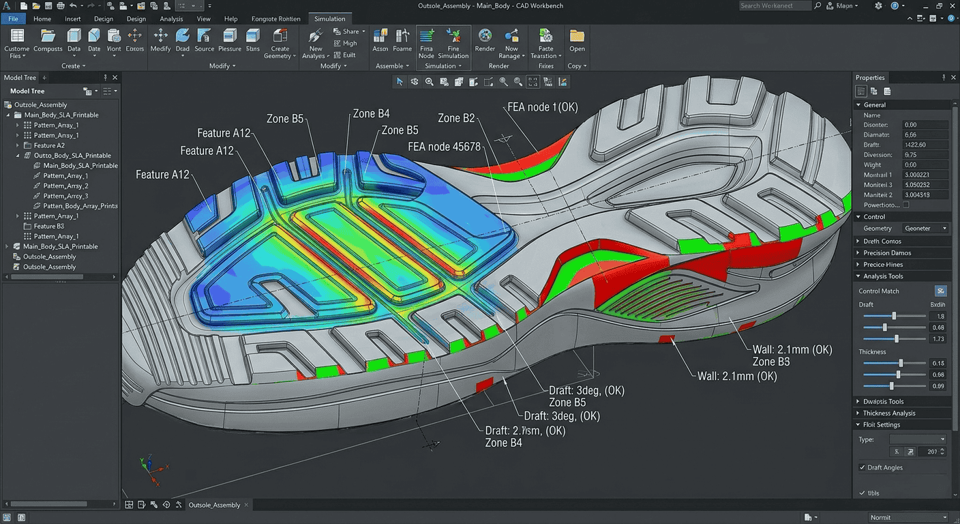Screen dimensions: 960x524
Task: Click the first Draft slider handle
Action: [894, 316]
